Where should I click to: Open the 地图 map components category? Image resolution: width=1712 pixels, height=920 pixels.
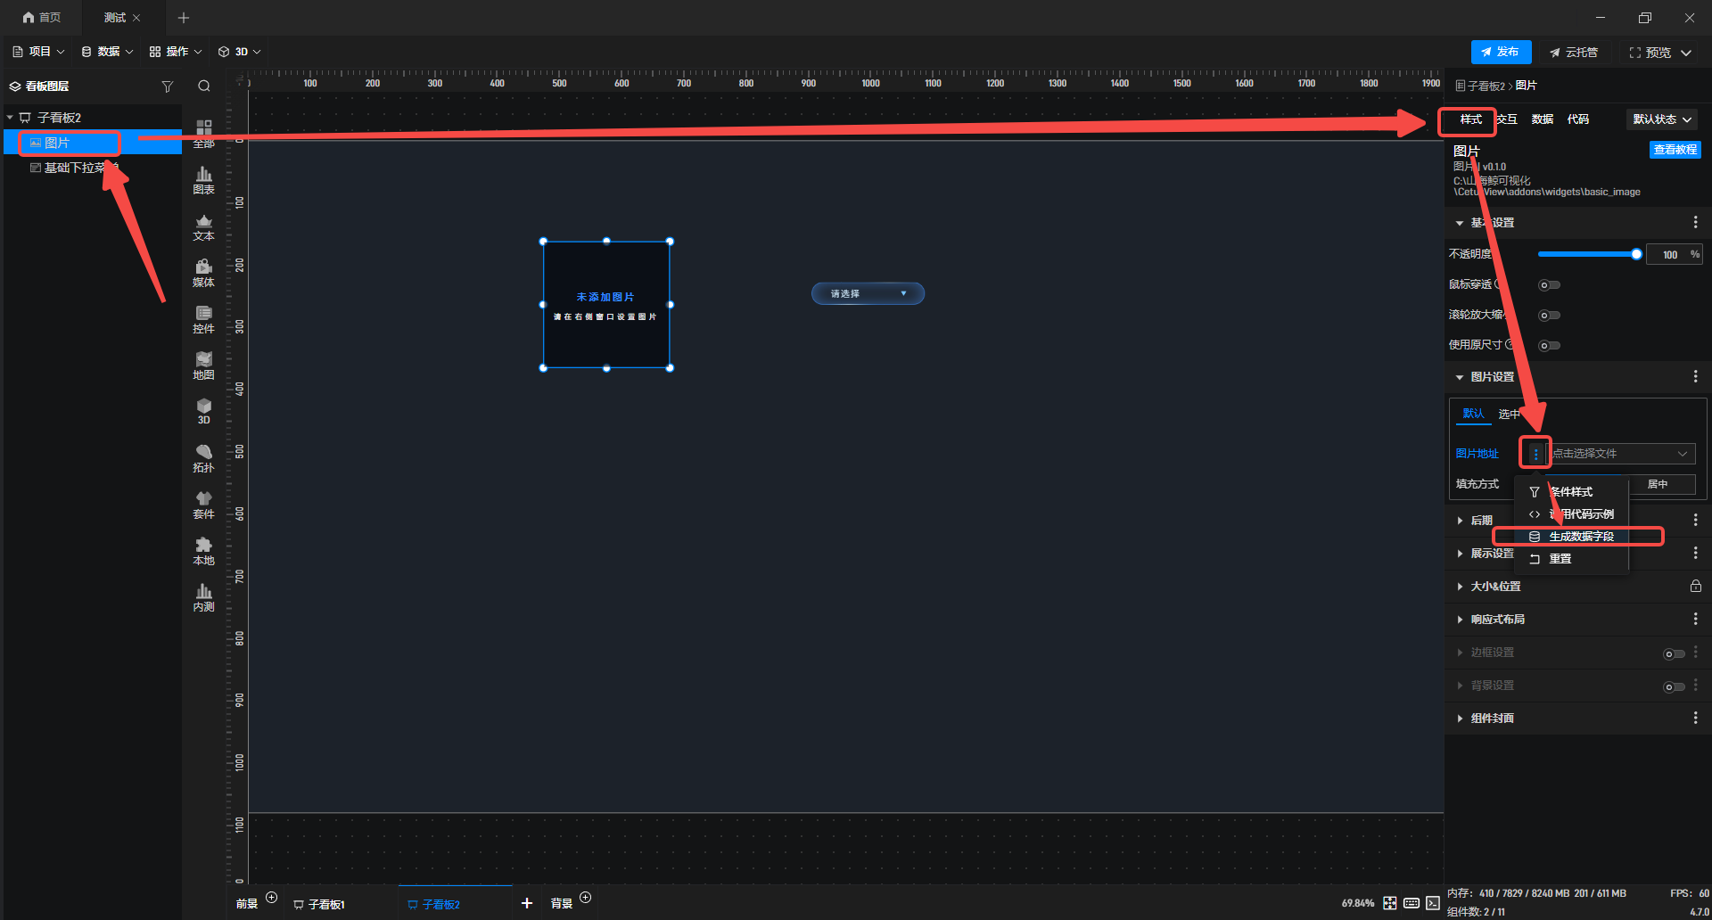[x=203, y=365]
